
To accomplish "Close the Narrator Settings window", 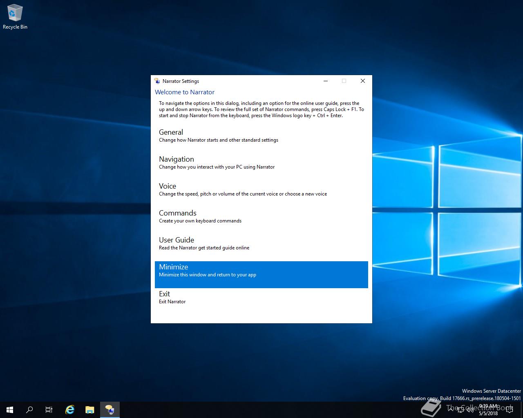I will coord(362,81).
